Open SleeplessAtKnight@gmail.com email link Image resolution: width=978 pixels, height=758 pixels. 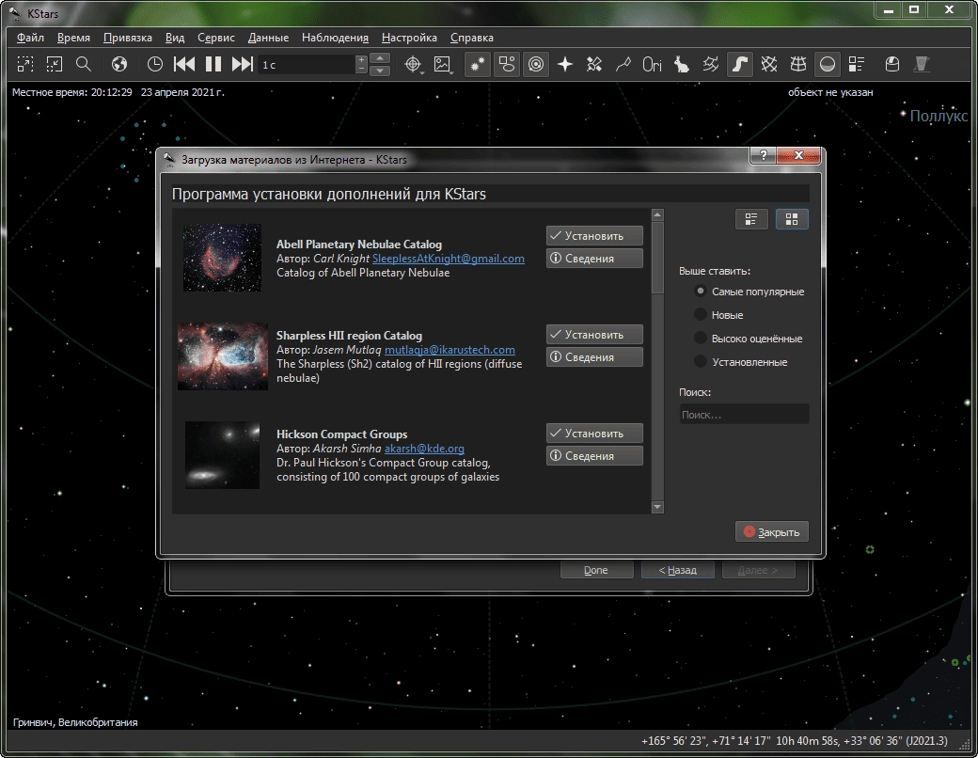point(448,259)
